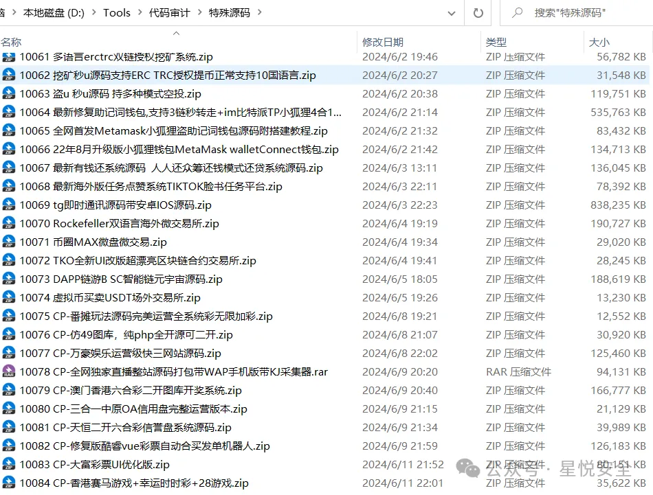Viewport: 653px width, 495px height.
Task: Select file name 10069 tg即时通讯源码
Action: [x=115, y=205]
